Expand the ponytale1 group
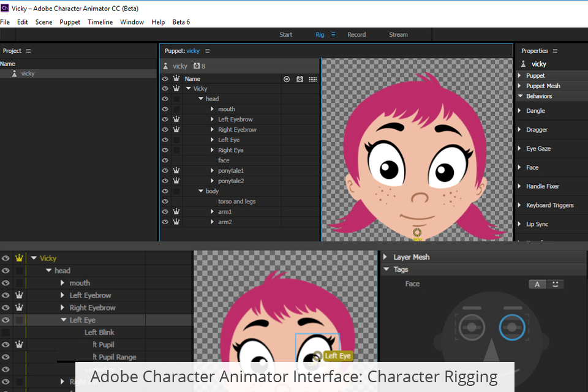Viewport: 588px width, 392px height. (213, 170)
